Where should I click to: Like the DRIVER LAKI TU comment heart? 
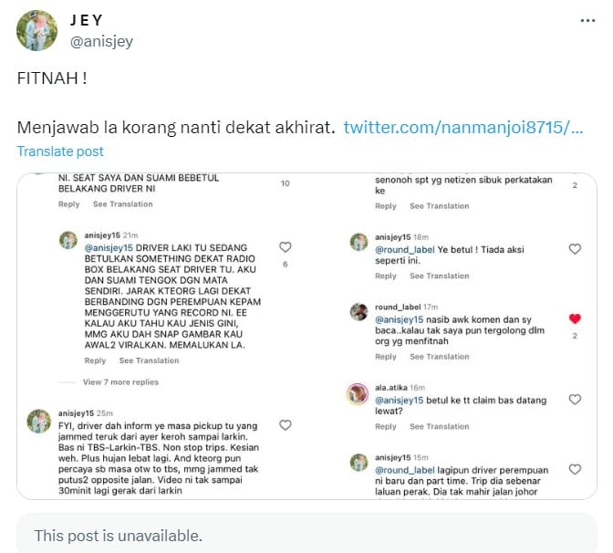(286, 247)
